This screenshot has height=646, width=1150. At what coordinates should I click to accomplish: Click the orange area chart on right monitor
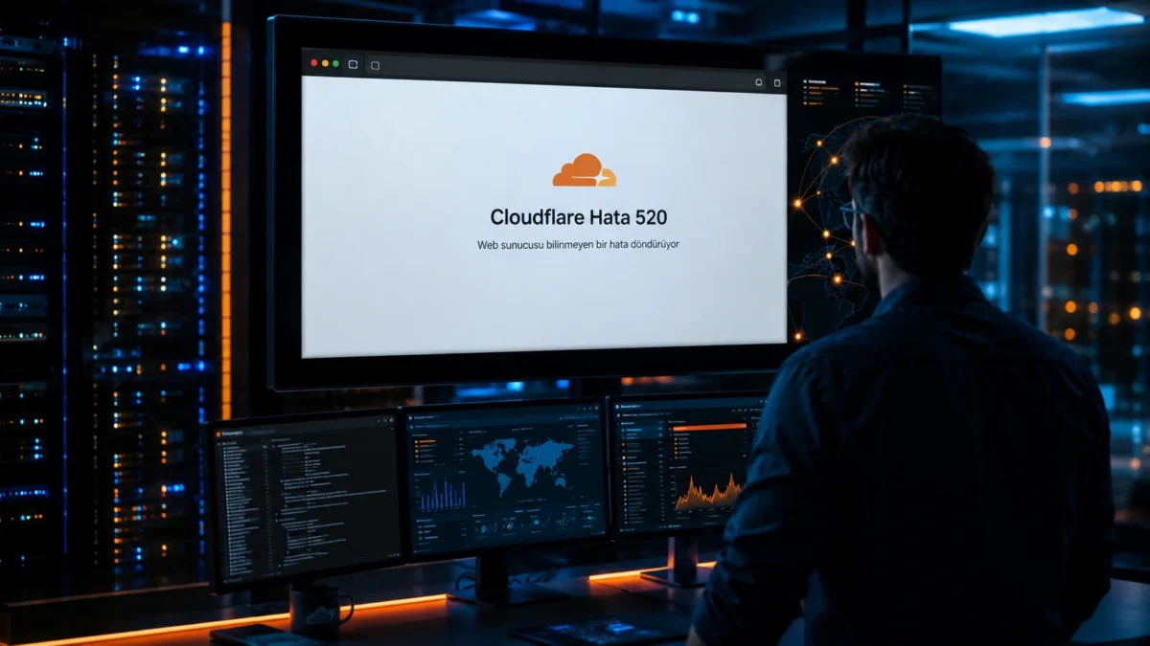(x=707, y=493)
